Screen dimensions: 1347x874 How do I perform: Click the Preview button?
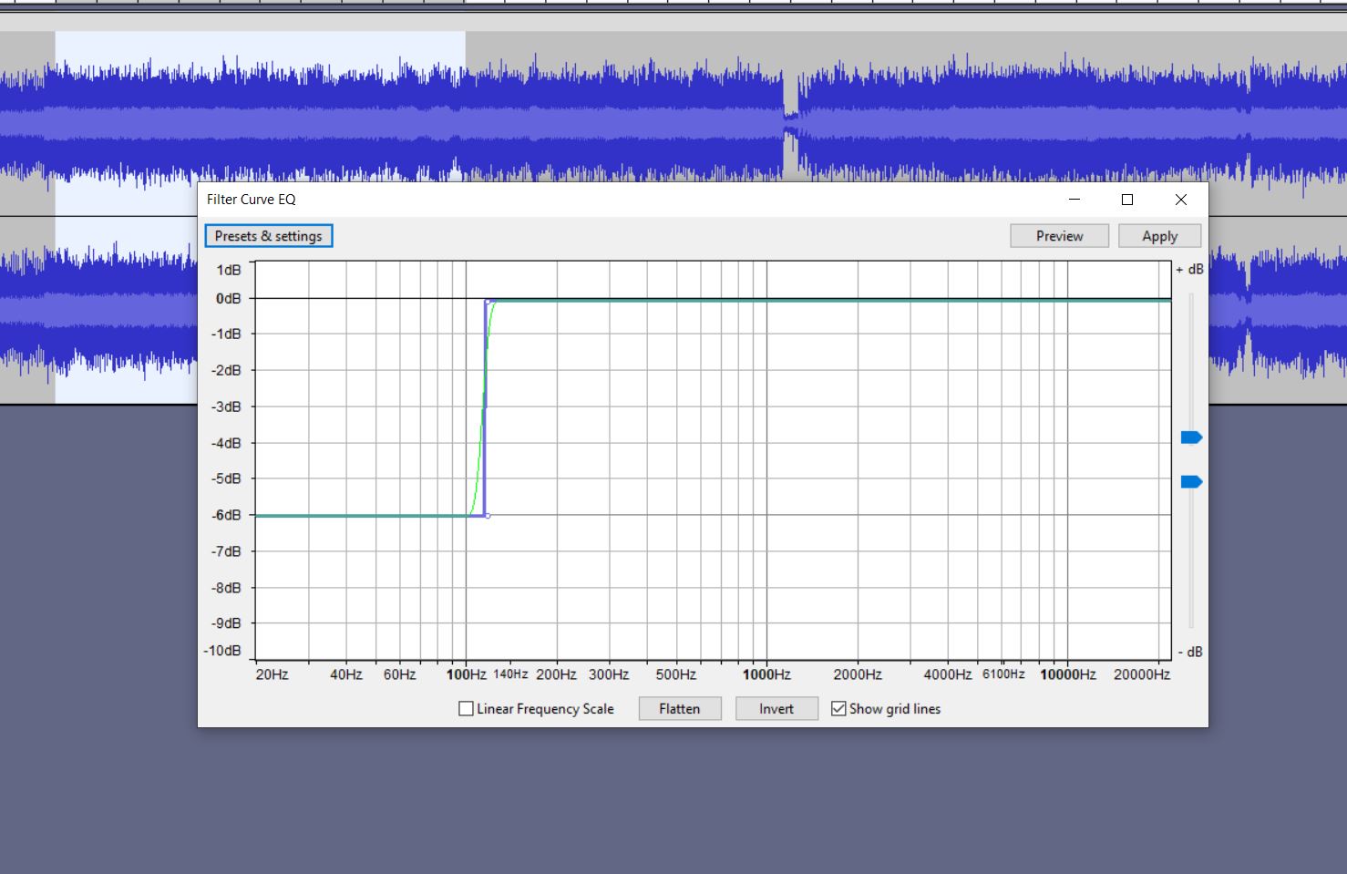[x=1059, y=236]
